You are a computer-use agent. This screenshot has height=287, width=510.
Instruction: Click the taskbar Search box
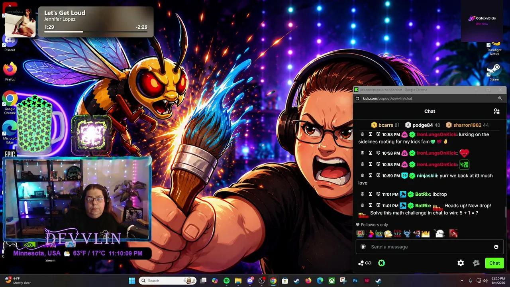(x=167, y=281)
